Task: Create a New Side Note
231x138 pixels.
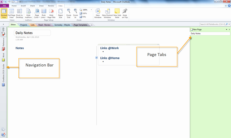Action: (117, 13)
